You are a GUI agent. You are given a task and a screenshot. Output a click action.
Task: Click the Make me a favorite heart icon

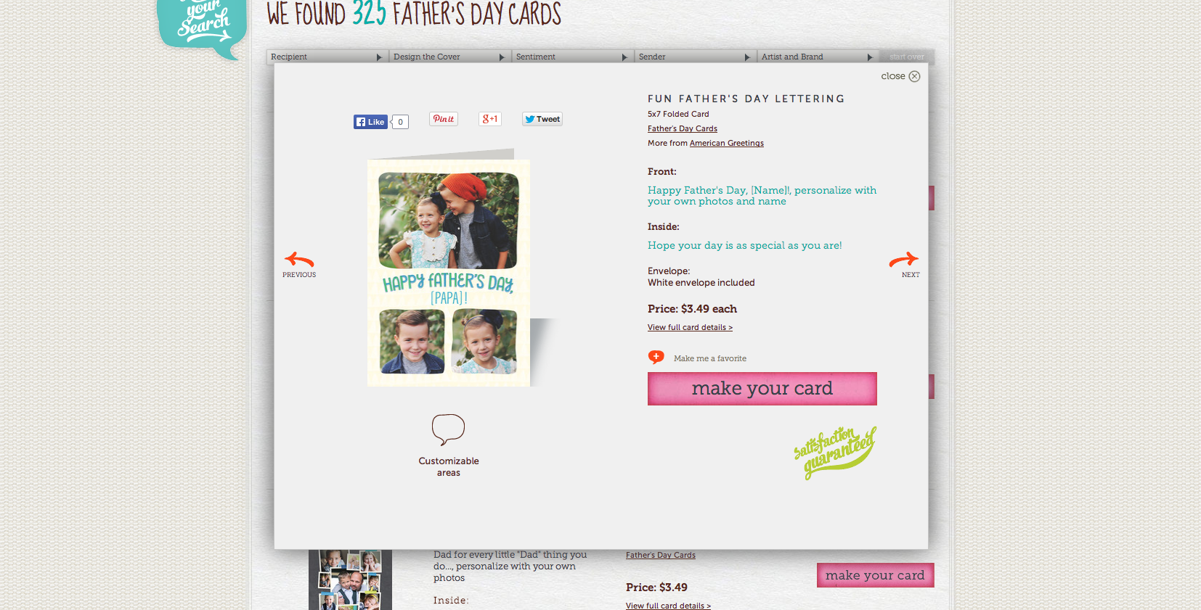[x=656, y=357]
